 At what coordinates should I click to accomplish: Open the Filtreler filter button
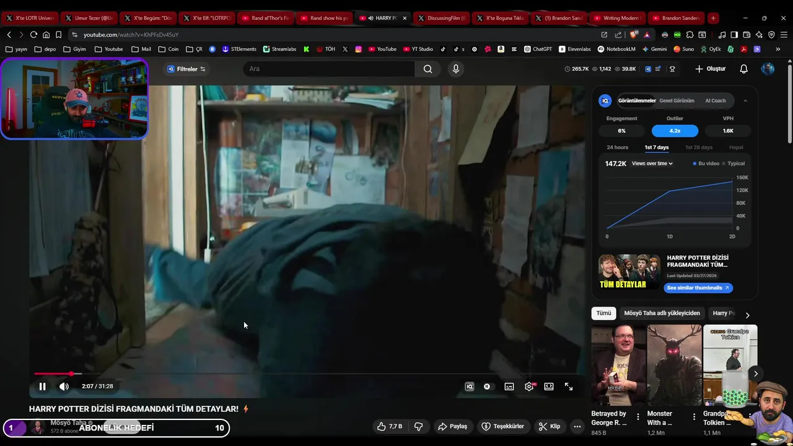pyautogui.click(x=186, y=69)
